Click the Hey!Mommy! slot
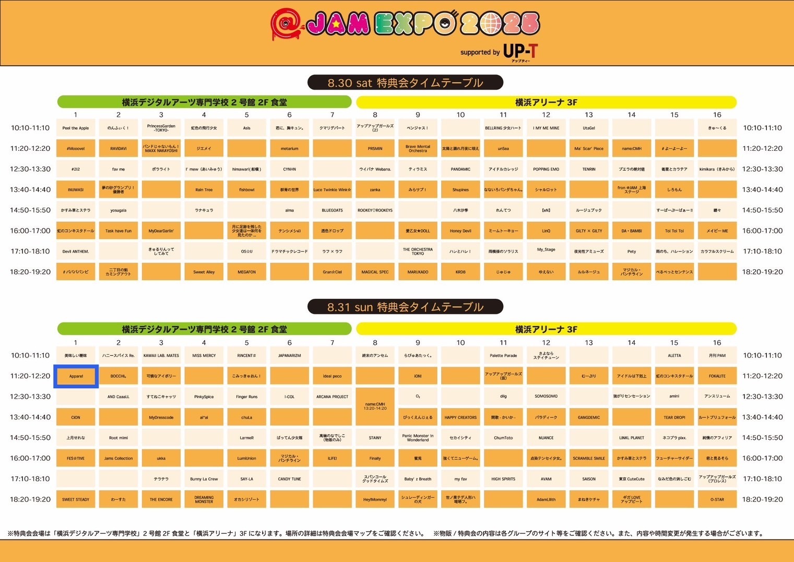 tap(375, 499)
